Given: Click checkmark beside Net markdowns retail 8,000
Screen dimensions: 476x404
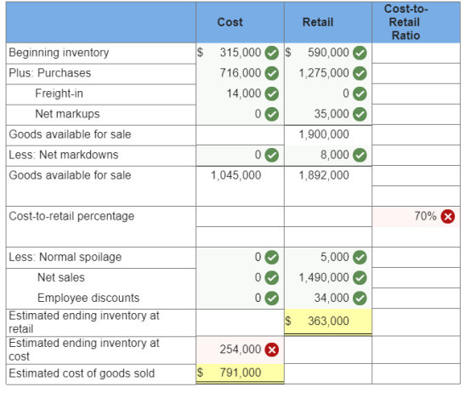Looking at the screenshot, I should pos(360,155).
